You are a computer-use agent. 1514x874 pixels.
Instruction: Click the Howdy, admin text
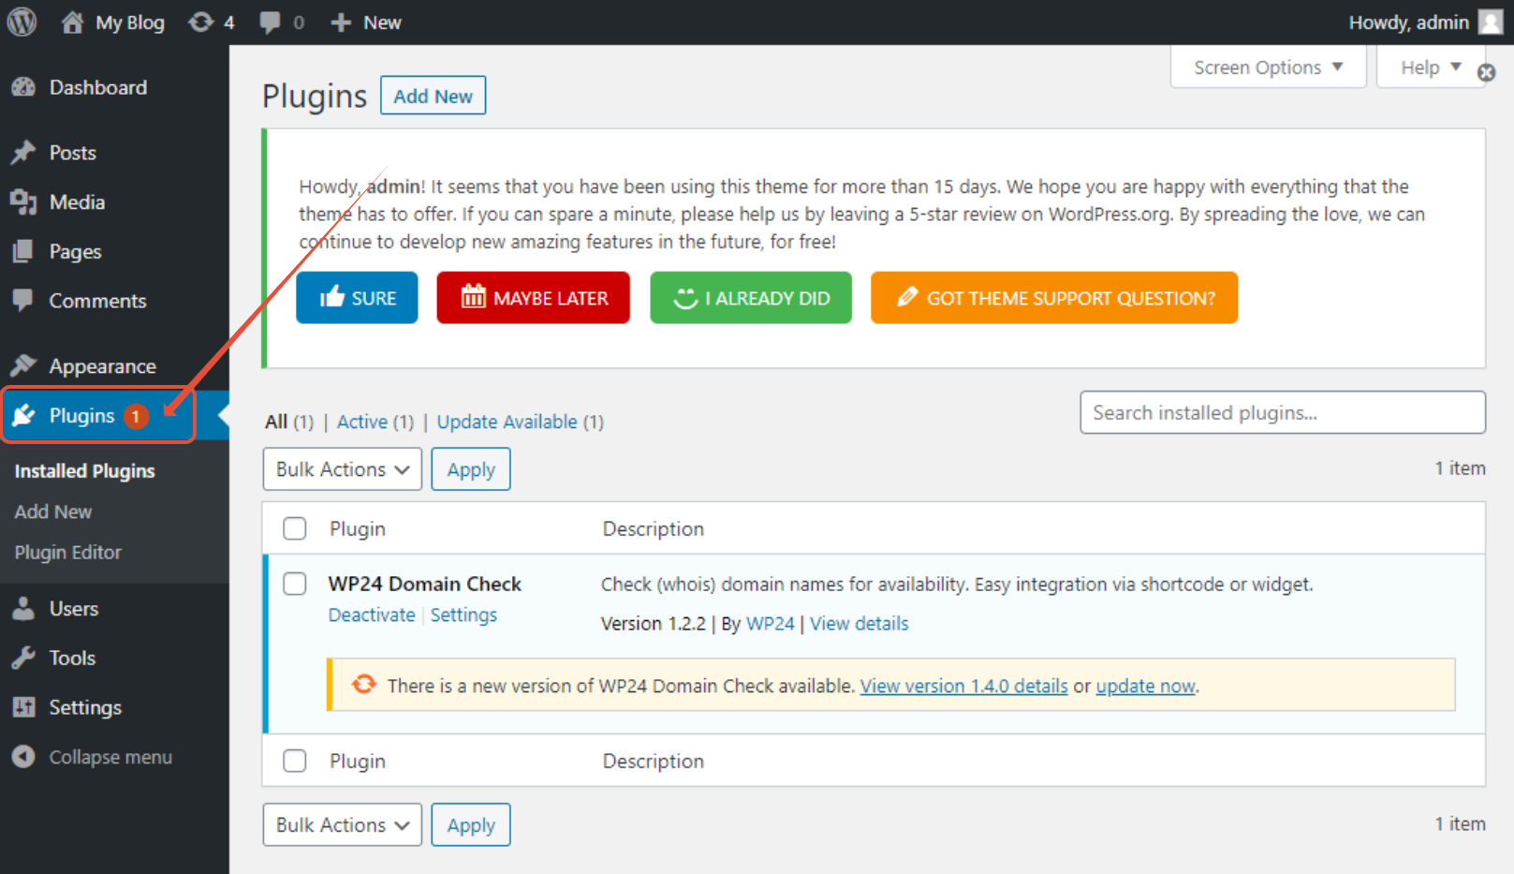pos(1408,22)
